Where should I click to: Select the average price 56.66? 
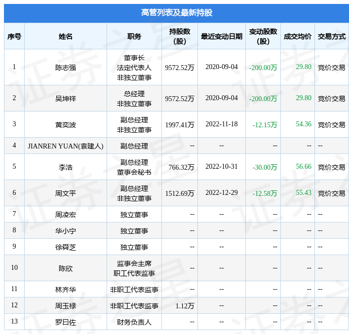(304, 166)
